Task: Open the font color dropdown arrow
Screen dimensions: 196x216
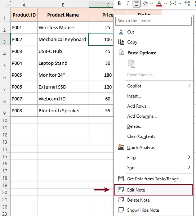Action: (165, 4)
